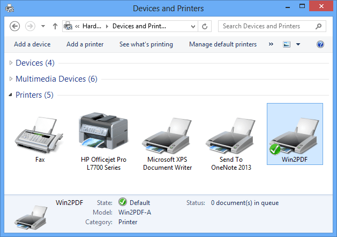
Task: Click the Devices and Print... breadcrumb
Action: coord(139,26)
